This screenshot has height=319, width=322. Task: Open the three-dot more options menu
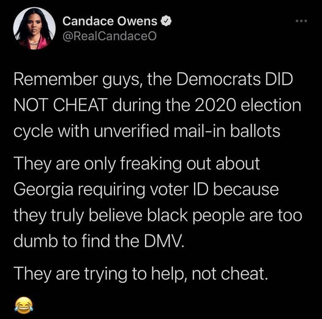coord(301,21)
